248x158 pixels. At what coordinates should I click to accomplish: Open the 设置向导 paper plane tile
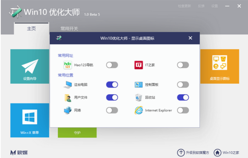pos(30,67)
